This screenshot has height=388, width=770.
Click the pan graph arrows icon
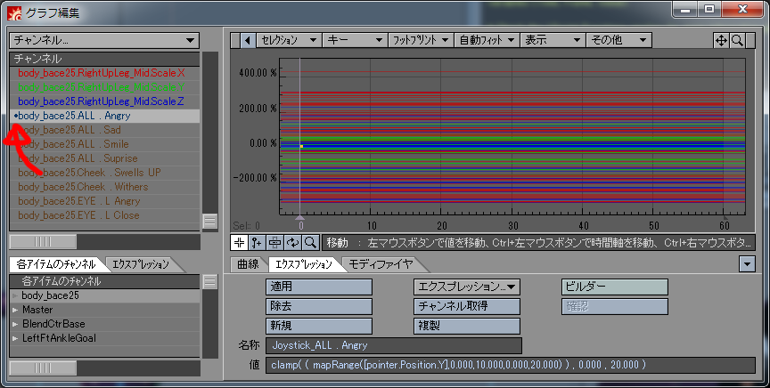point(721,40)
